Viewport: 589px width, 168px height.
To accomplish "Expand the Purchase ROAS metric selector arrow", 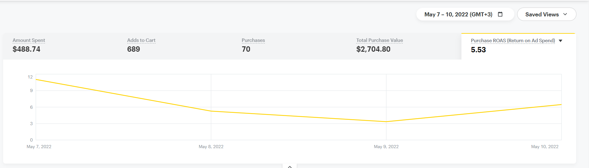I will coord(561,41).
